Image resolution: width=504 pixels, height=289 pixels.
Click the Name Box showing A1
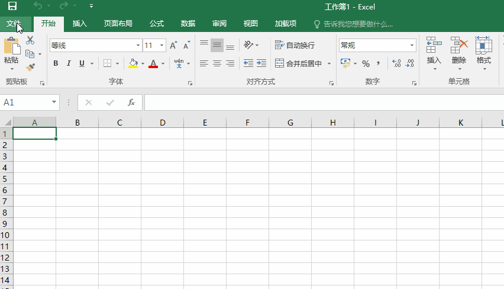[30, 102]
